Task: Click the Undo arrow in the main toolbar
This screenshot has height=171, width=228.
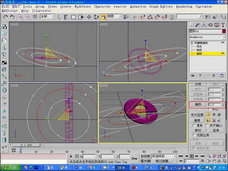Action: pyautogui.click(x=5, y=17)
